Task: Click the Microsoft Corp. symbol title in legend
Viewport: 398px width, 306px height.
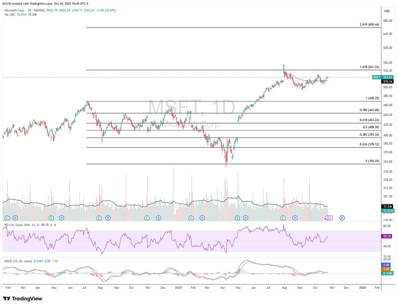Action: pyautogui.click(x=14, y=10)
